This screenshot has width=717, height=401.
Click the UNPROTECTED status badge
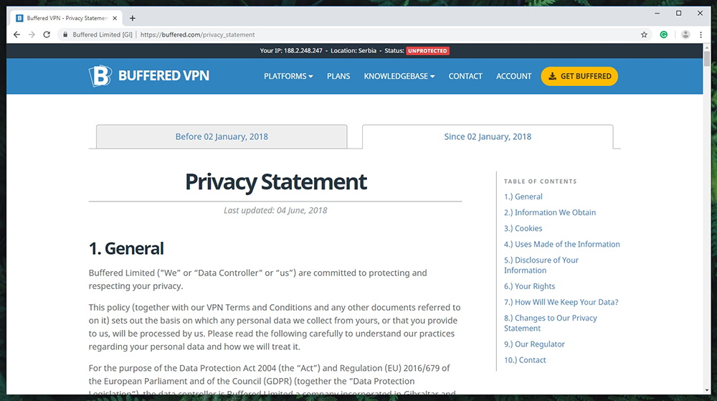pos(428,51)
